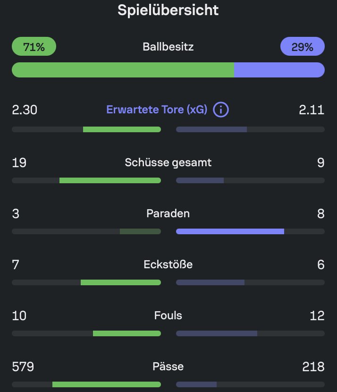Click the Schüsse gesamt label
The width and height of the screenshot is (337, 392).
coord(168,162)
